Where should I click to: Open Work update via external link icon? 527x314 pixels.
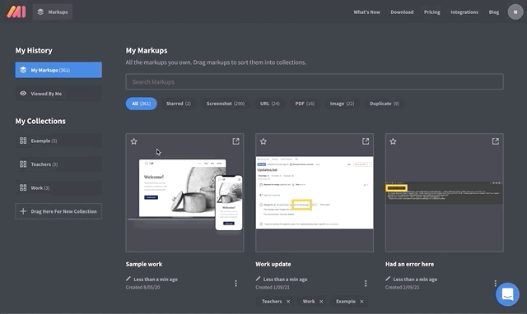366,141
